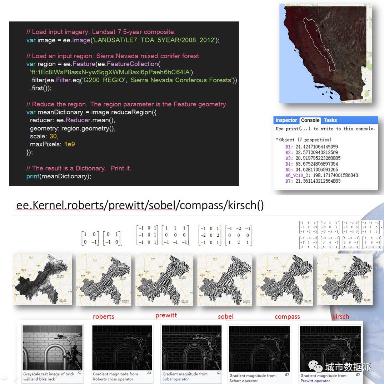Image resolution: width=384 pixels, height=384 pixels.
Task: Click the 'Grayscale test image of brick wall' caption
Action: [x=49, y=376]
